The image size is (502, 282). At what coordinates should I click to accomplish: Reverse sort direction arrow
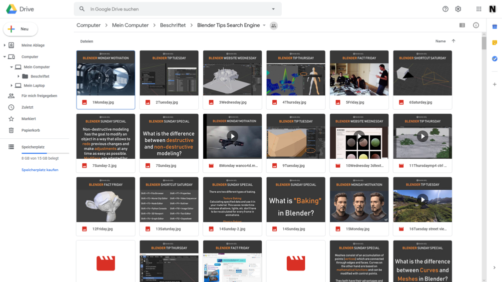tap(454, 41)
